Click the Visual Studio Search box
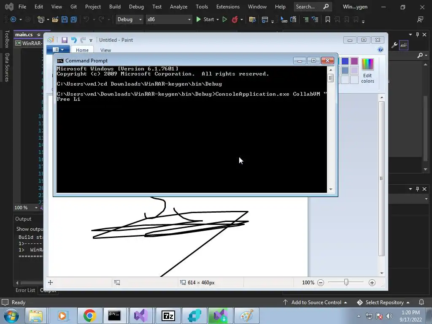Image resolution: width=432 pixels, height=324 pixels. [313, 7]
